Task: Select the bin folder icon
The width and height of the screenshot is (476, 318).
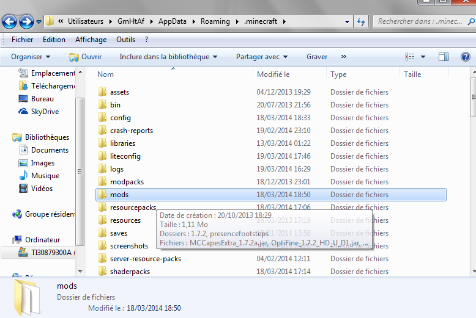Action: pyautogui.click(x=103, y=105)
